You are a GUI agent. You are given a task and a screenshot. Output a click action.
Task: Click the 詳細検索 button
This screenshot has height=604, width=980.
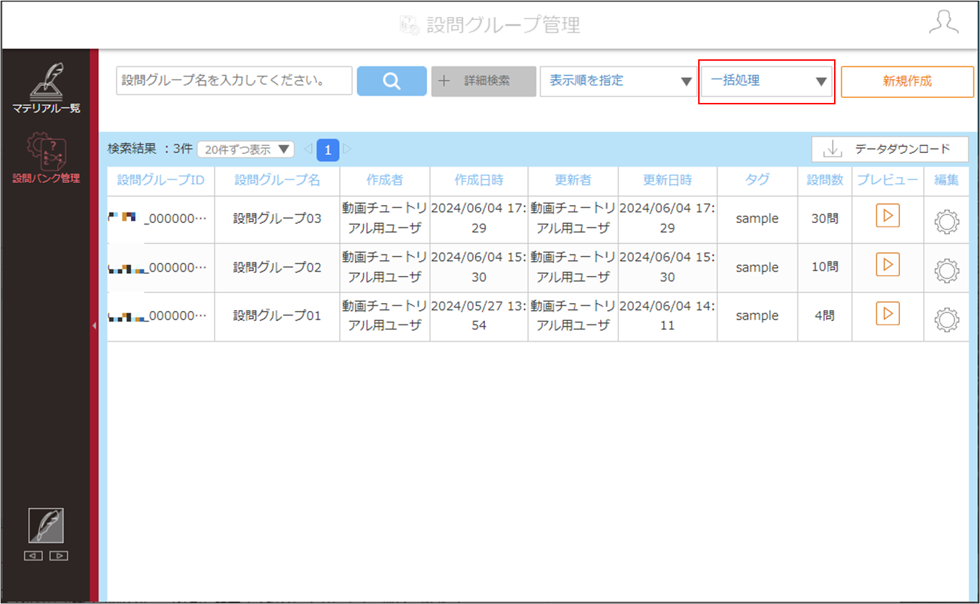[x=483, y=81]
